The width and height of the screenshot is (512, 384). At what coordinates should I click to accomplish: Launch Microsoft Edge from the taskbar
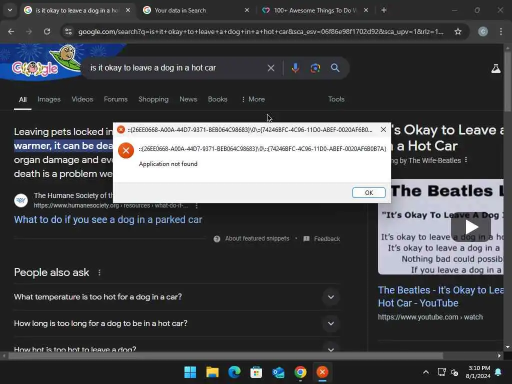click(234, 372)
